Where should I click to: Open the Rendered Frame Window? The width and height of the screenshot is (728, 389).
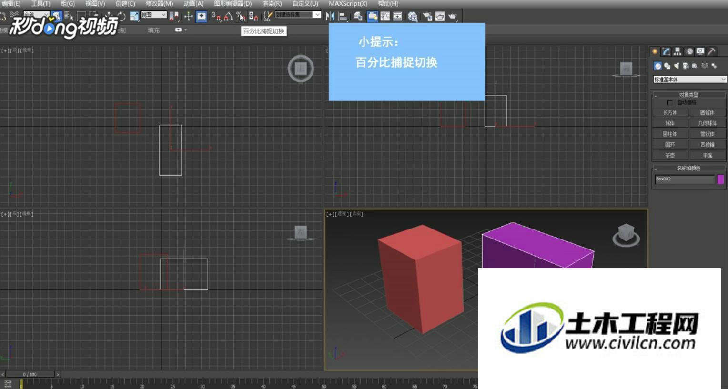click(440, 16)
